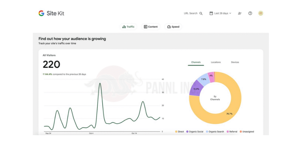
Task: Click the Direct legend color dot
Action: pyautogui.click(x=176, y=132)
